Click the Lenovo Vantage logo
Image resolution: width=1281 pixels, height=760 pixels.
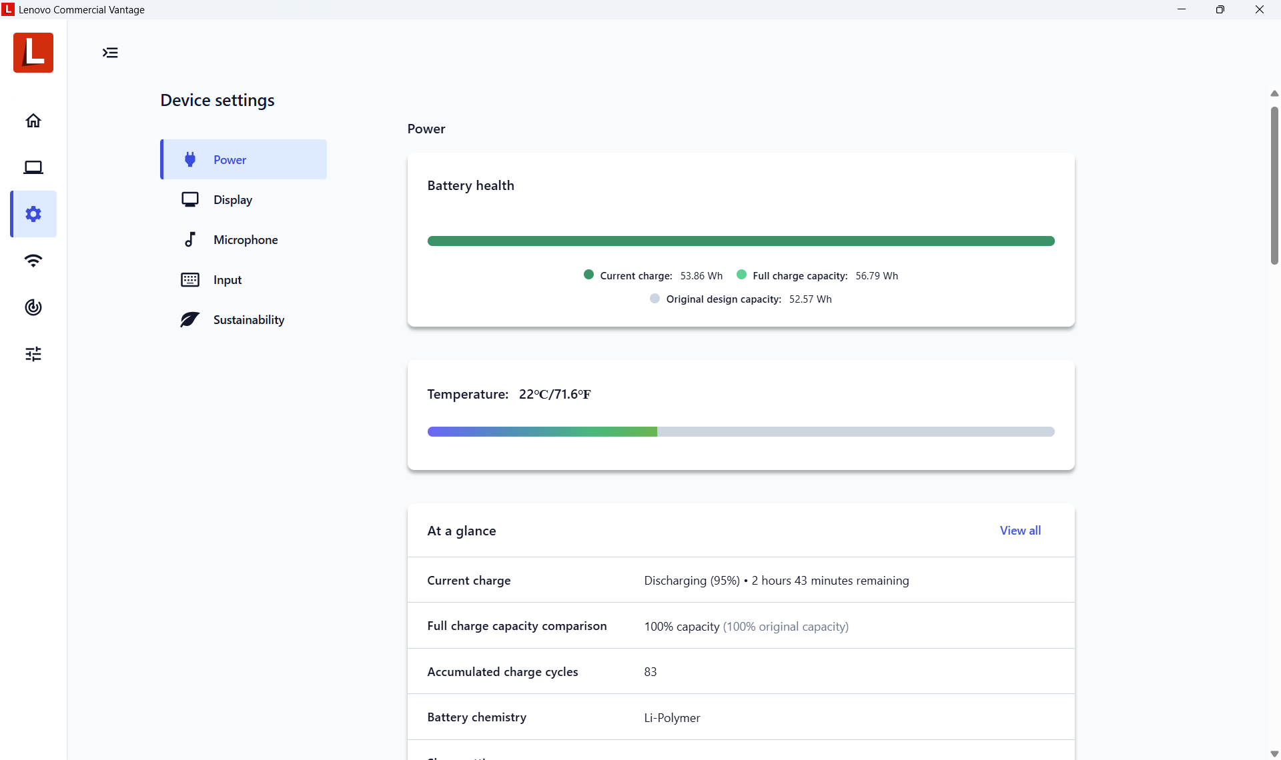tap(33, 53)
